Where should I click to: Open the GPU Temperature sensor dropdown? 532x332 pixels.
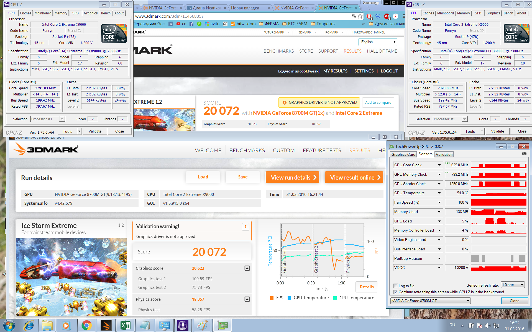pos(439,193)
